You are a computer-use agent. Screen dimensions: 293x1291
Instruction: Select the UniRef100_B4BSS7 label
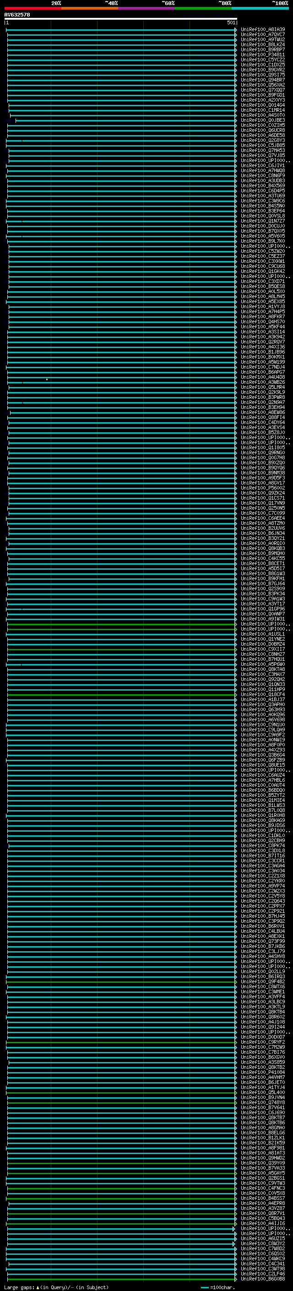pos(262,1198)
